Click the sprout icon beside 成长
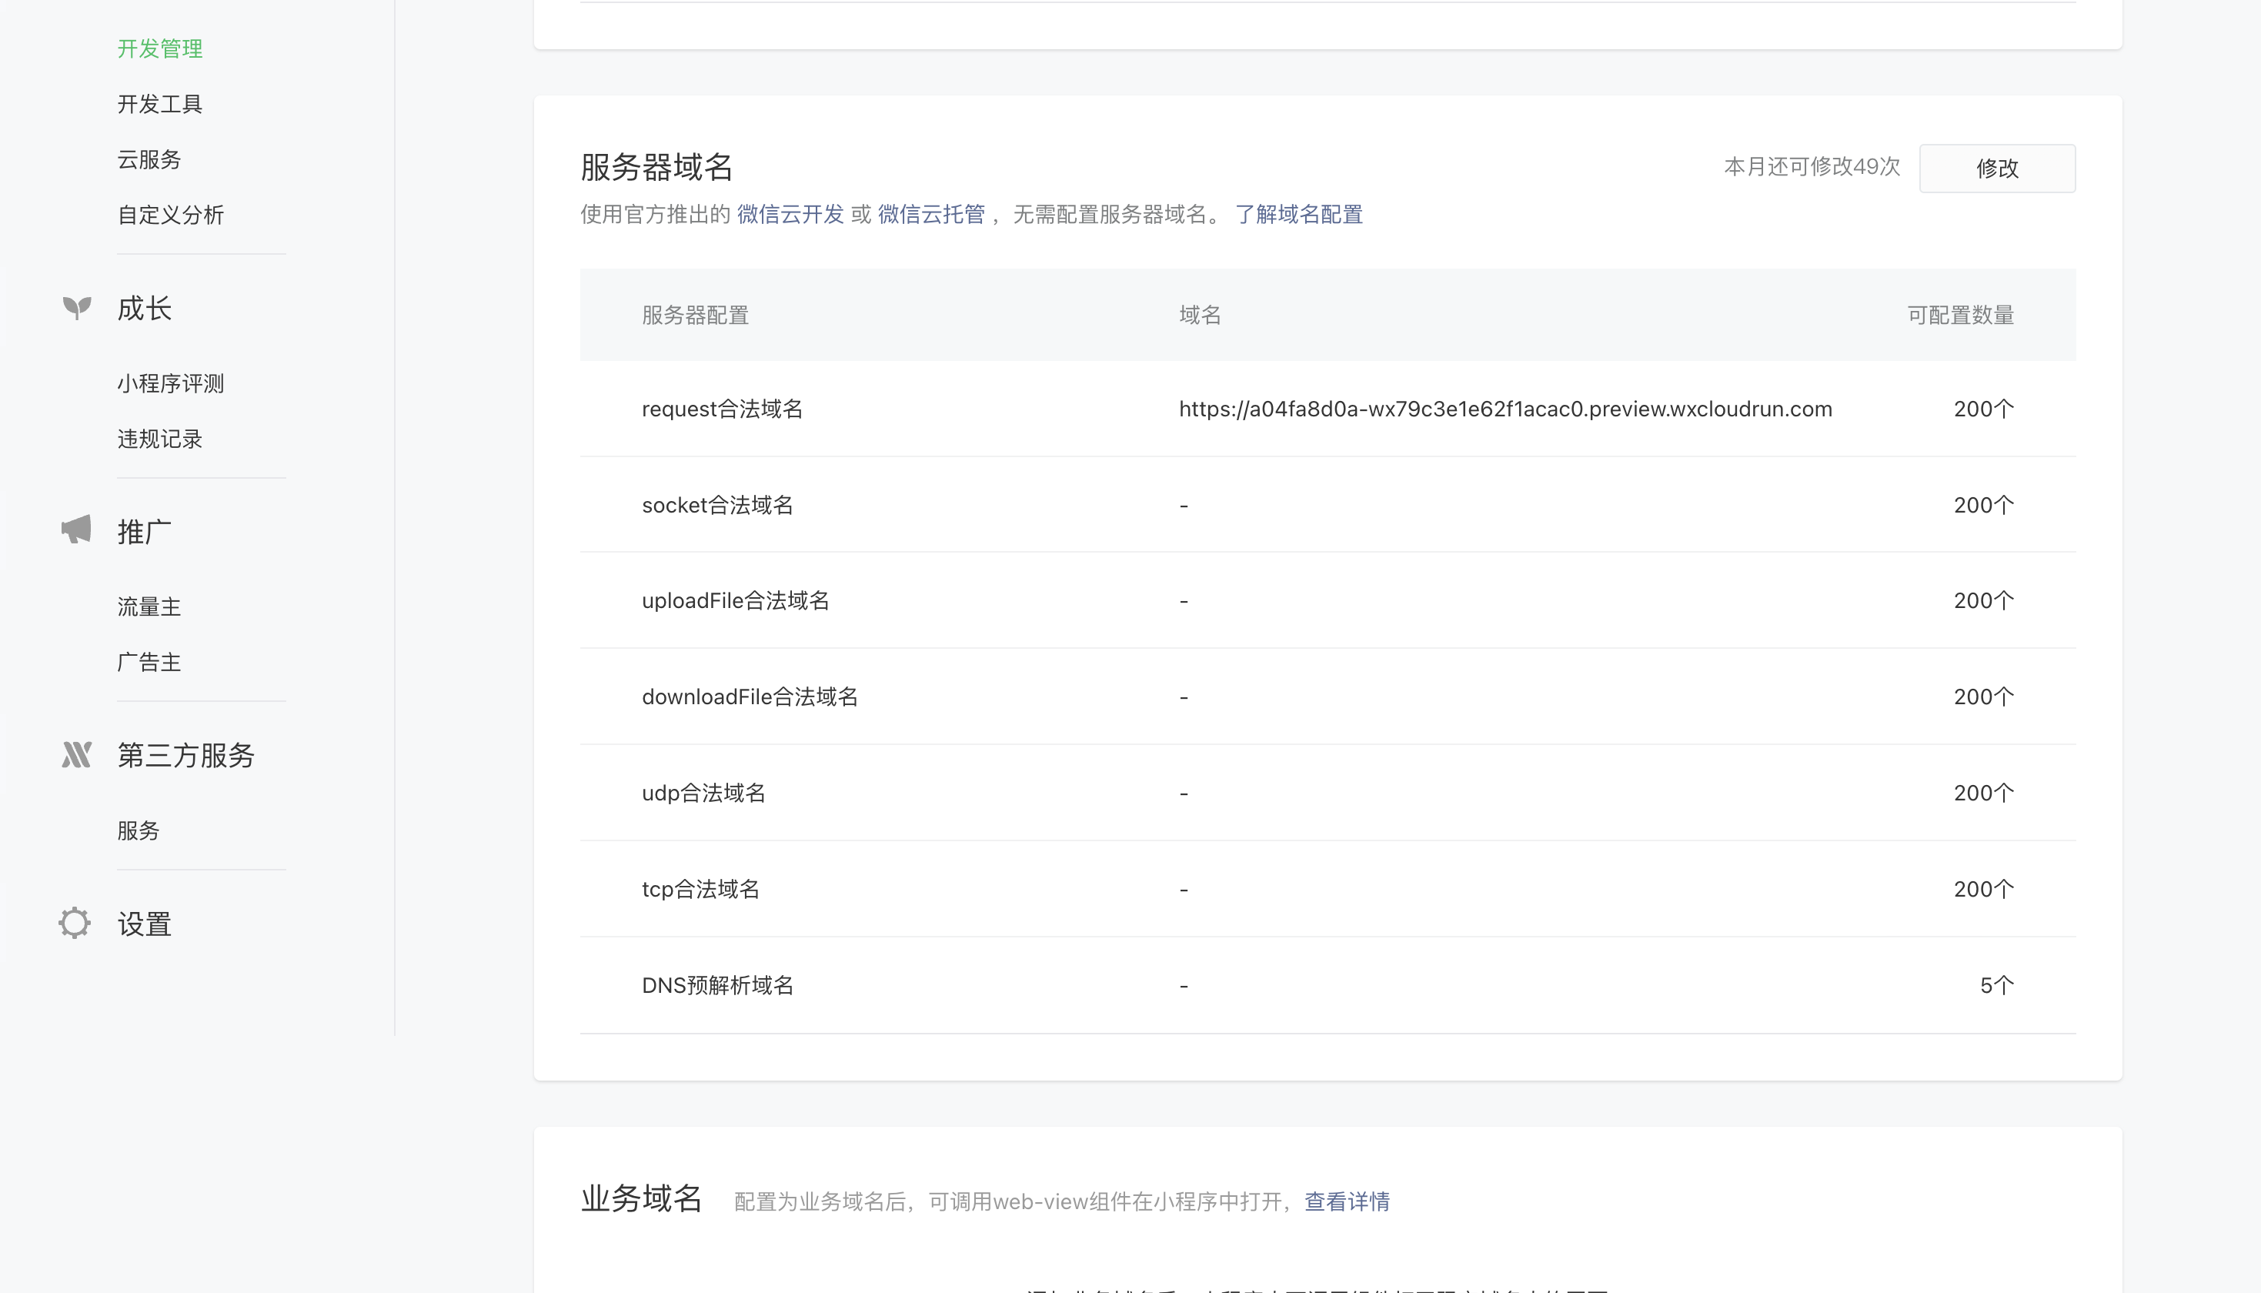2261x1293 pixels. 77,307
